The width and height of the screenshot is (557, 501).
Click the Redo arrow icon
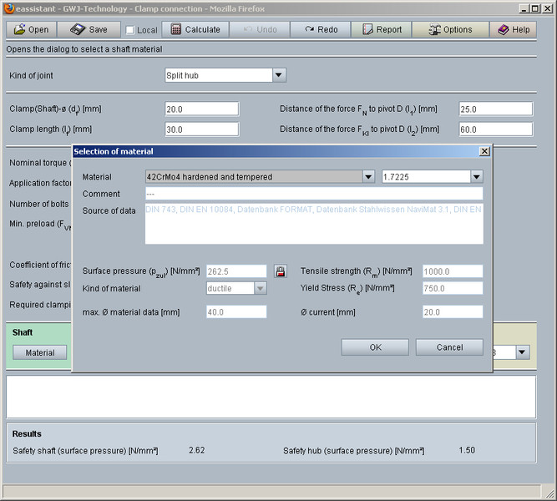tap(309, 29)
